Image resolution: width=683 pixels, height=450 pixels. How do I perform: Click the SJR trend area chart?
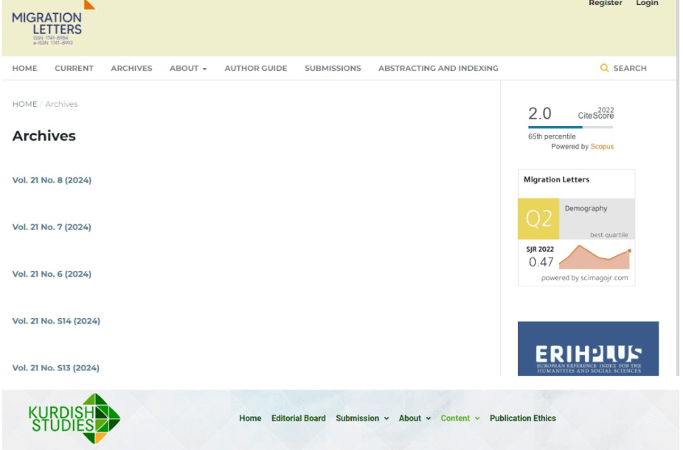point(595,257)
